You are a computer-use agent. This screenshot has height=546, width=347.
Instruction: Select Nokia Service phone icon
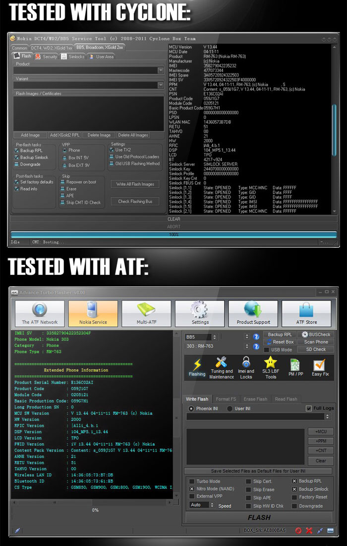pos(93,310)
